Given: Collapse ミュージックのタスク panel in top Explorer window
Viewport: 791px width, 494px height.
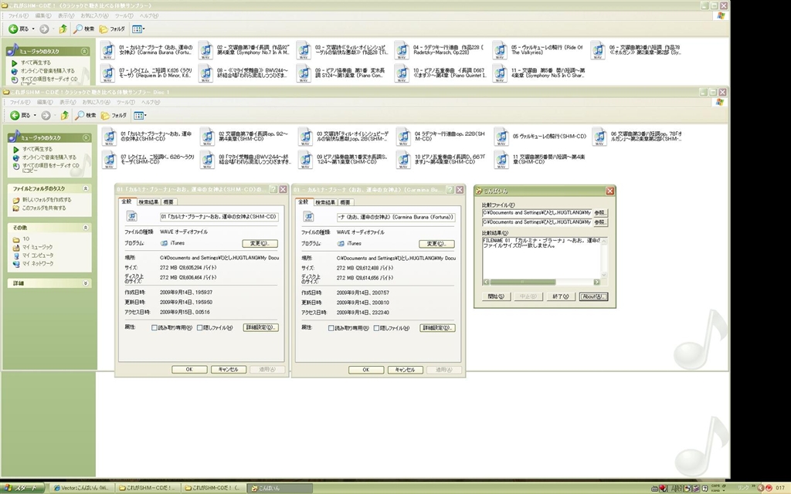Looking at the screenshot, I should point(84,51).
